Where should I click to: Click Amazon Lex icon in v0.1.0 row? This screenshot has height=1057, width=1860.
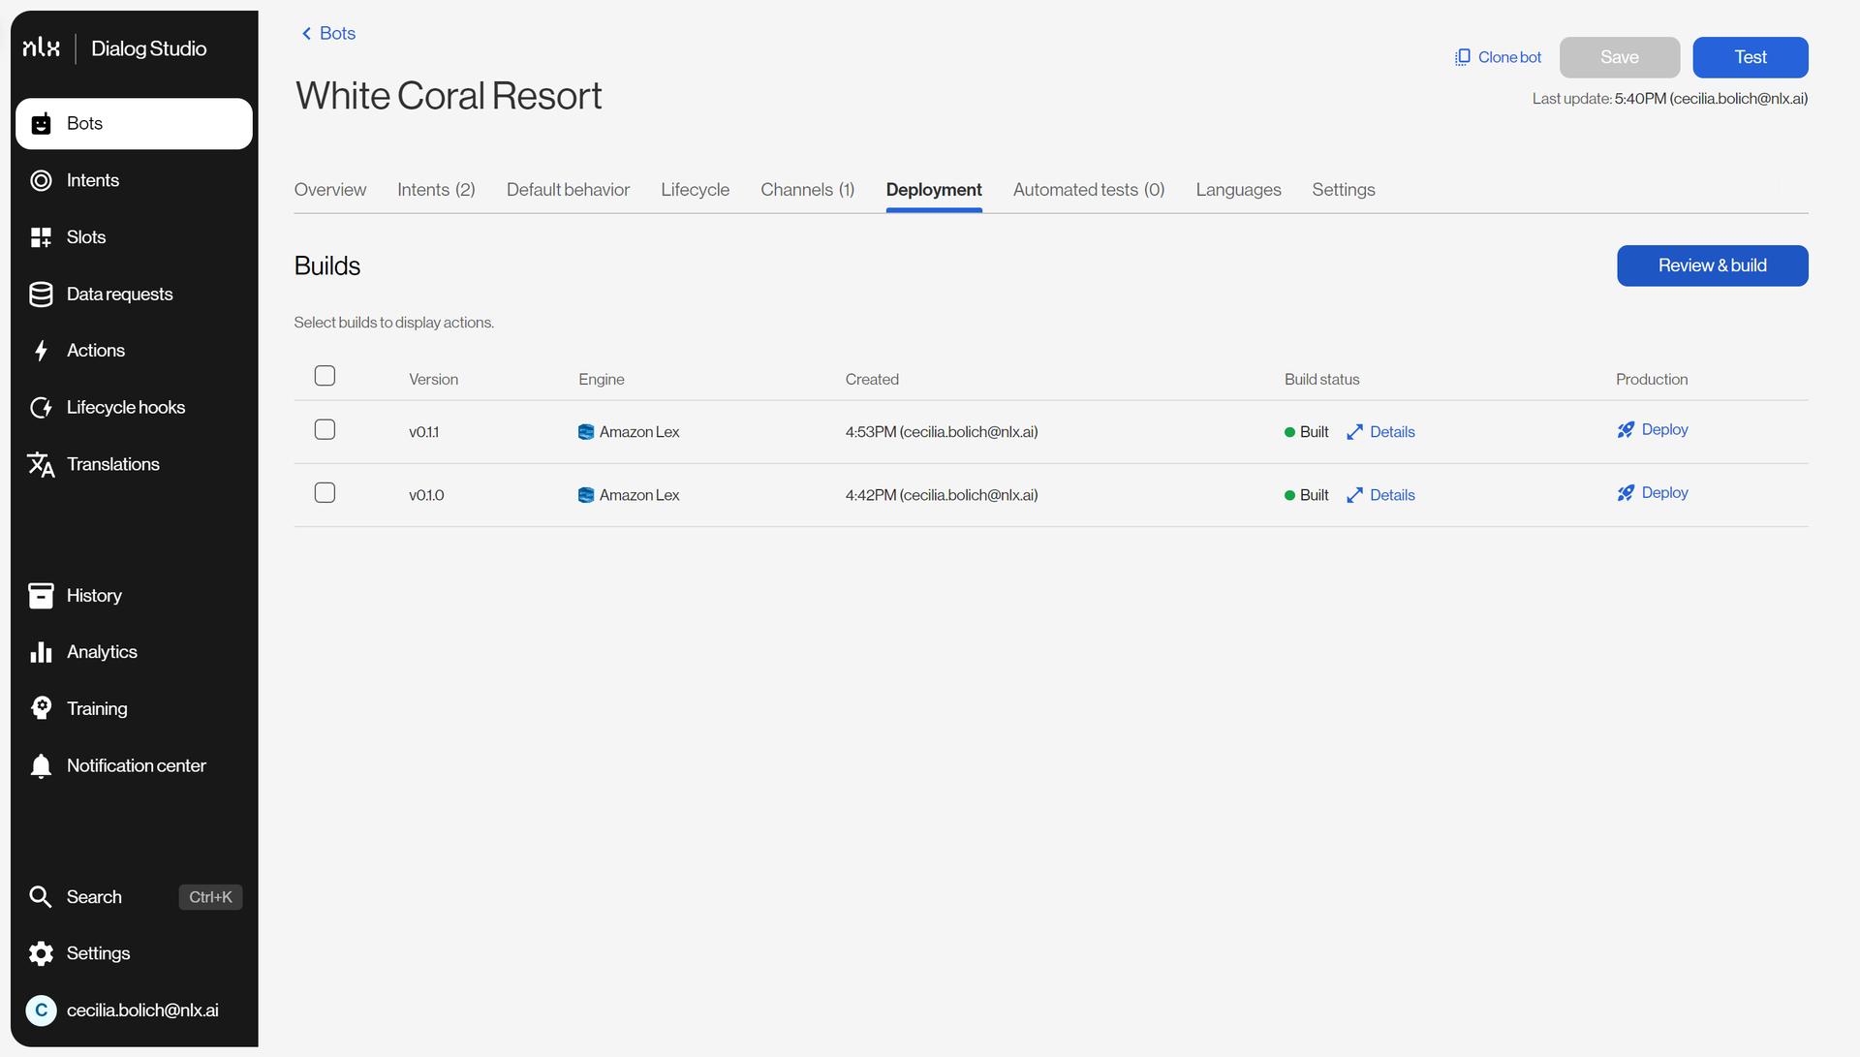point(586,495)
